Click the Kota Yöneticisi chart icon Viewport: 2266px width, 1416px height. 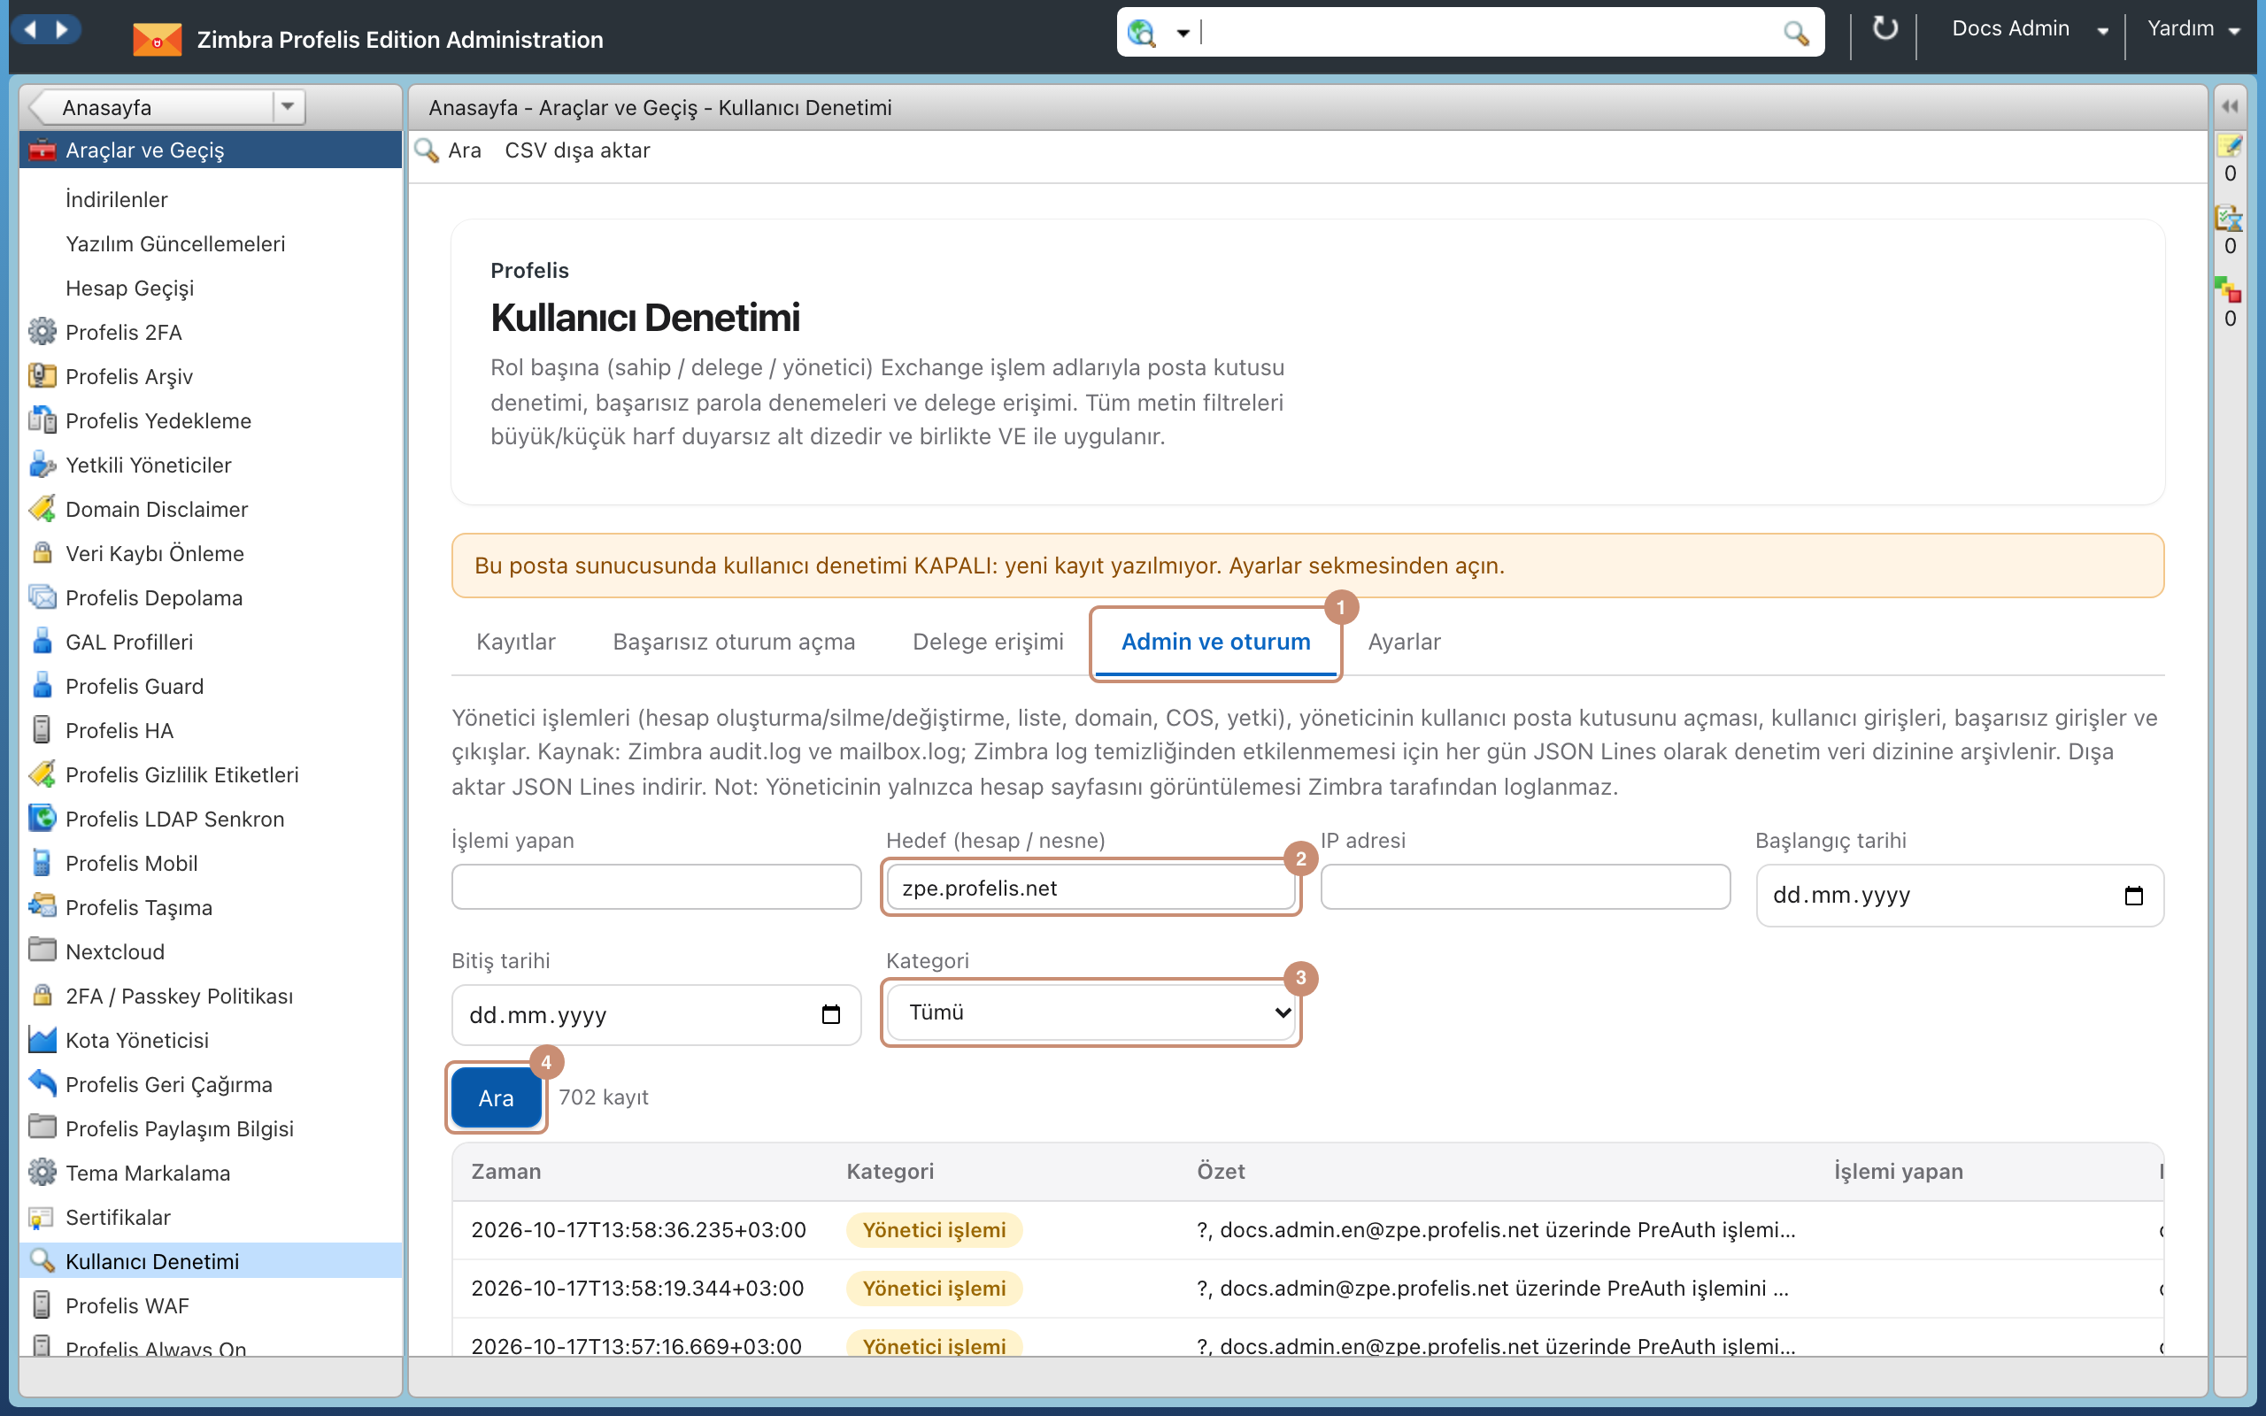pos(42,1040)
